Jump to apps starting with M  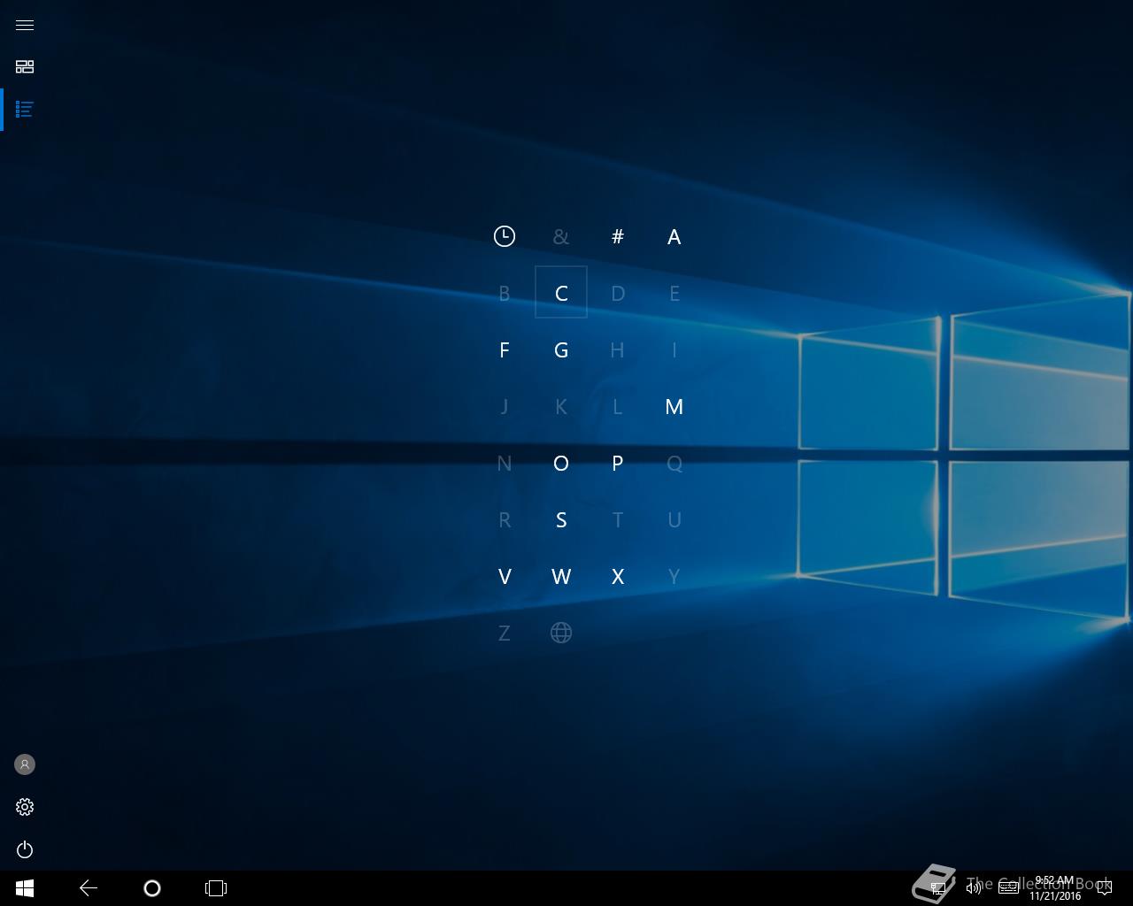pos(674,406)
